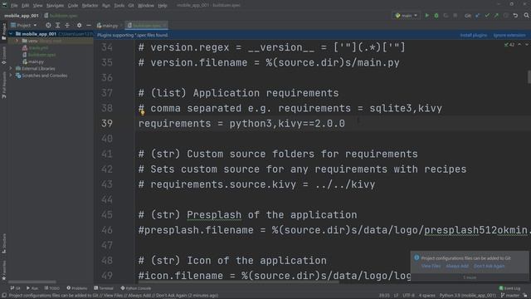The width and height of the screenshot is (531, 299).
Task: Open master Git branch widget in status bar
Action: pyautogui.click(x=510, y=296)
